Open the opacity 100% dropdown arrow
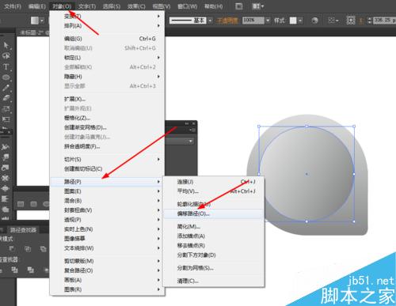396x306 pixels. click(x=268, y=21)
